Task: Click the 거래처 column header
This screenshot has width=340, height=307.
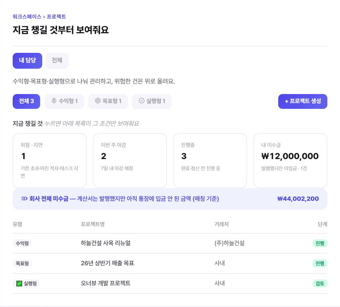Action: [221, 224]
